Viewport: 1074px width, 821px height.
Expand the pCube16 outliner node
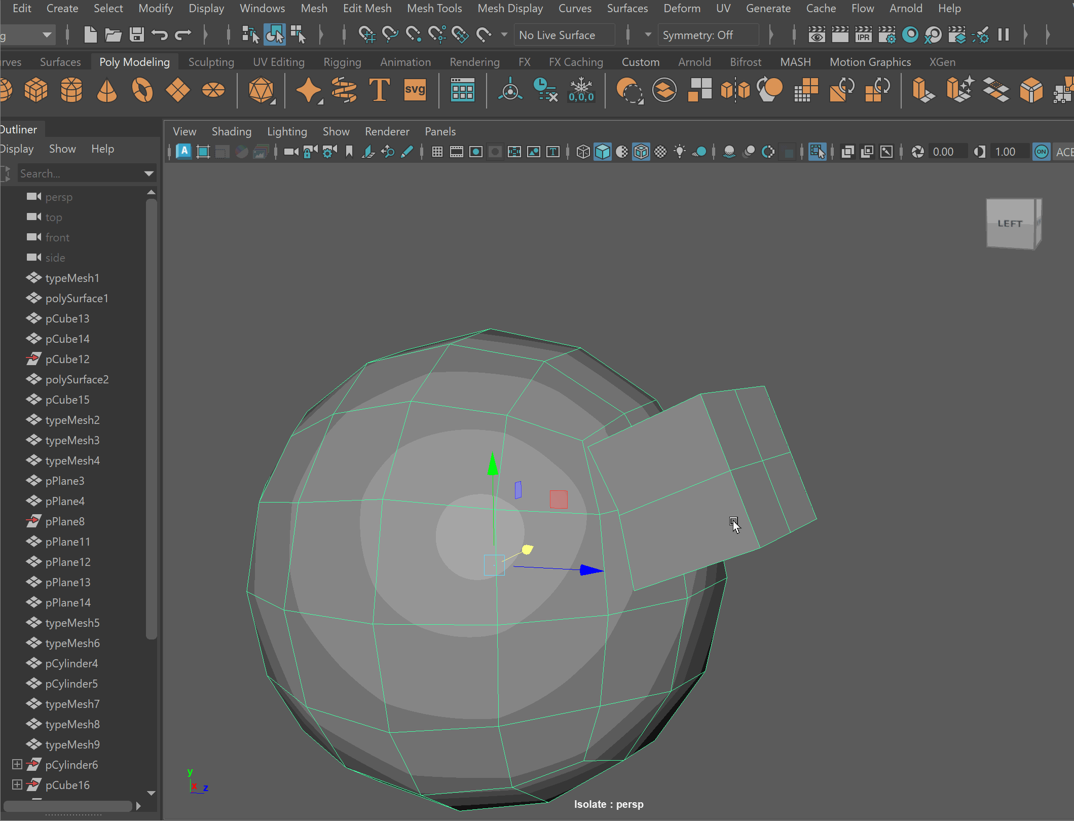pyautogui.click(x=17, y=784)
